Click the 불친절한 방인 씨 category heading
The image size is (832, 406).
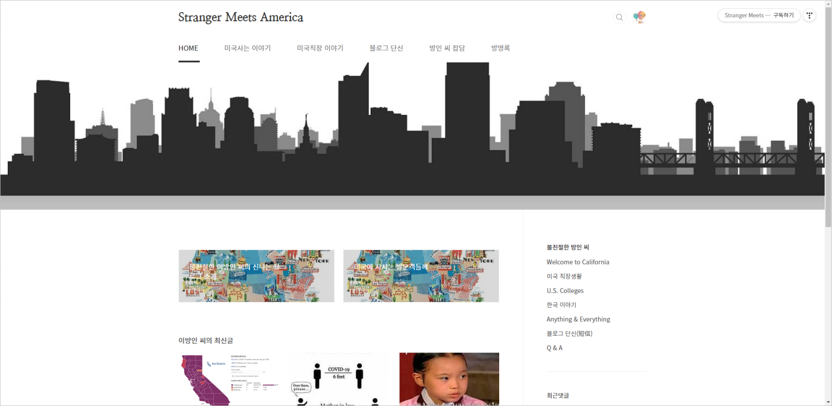point(568,247)
